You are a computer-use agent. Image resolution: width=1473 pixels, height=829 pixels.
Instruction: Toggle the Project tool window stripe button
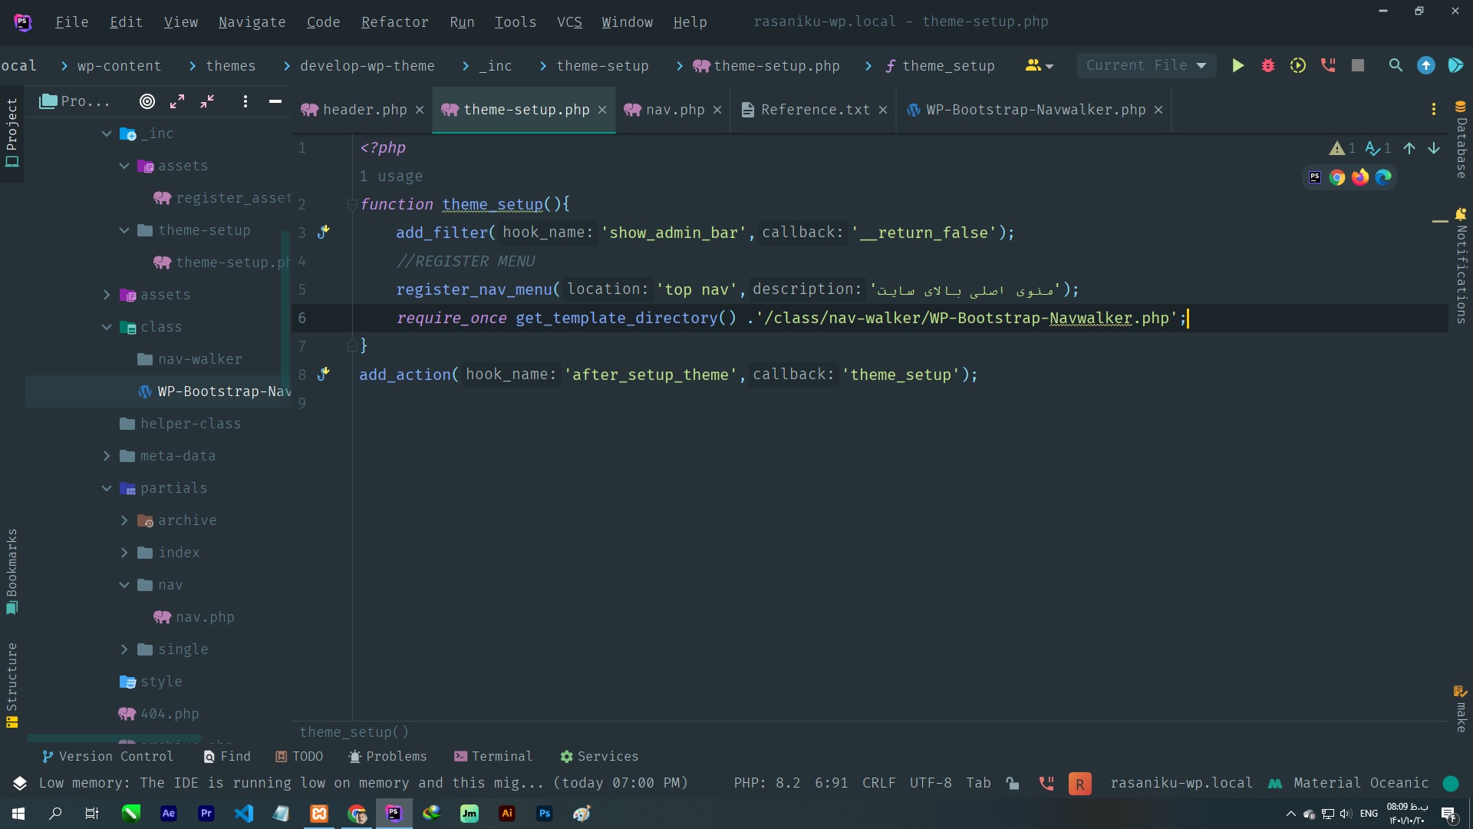pos(12,133)
